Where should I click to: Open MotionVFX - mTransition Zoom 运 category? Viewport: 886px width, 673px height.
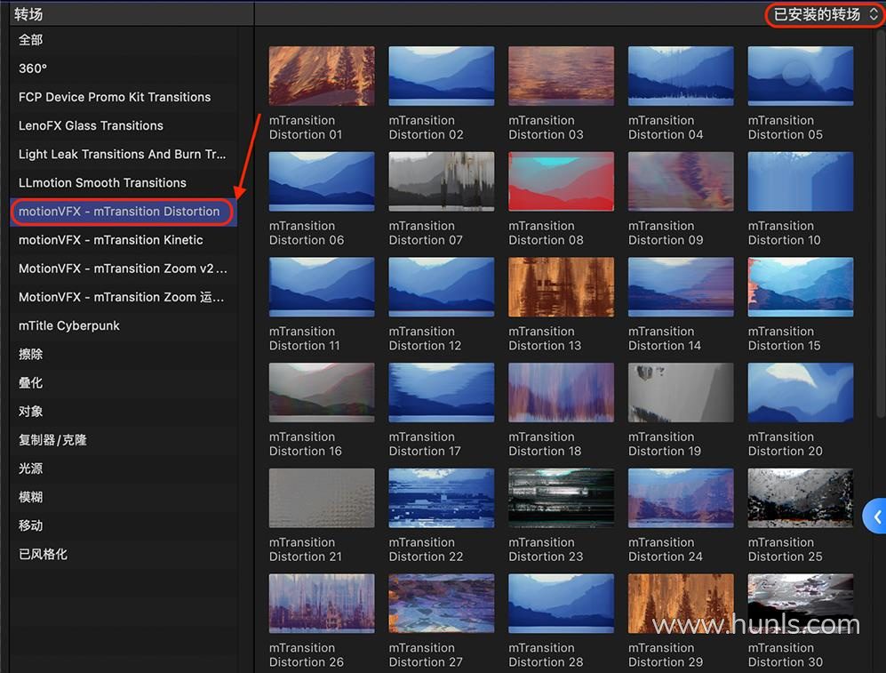(124, 297)
